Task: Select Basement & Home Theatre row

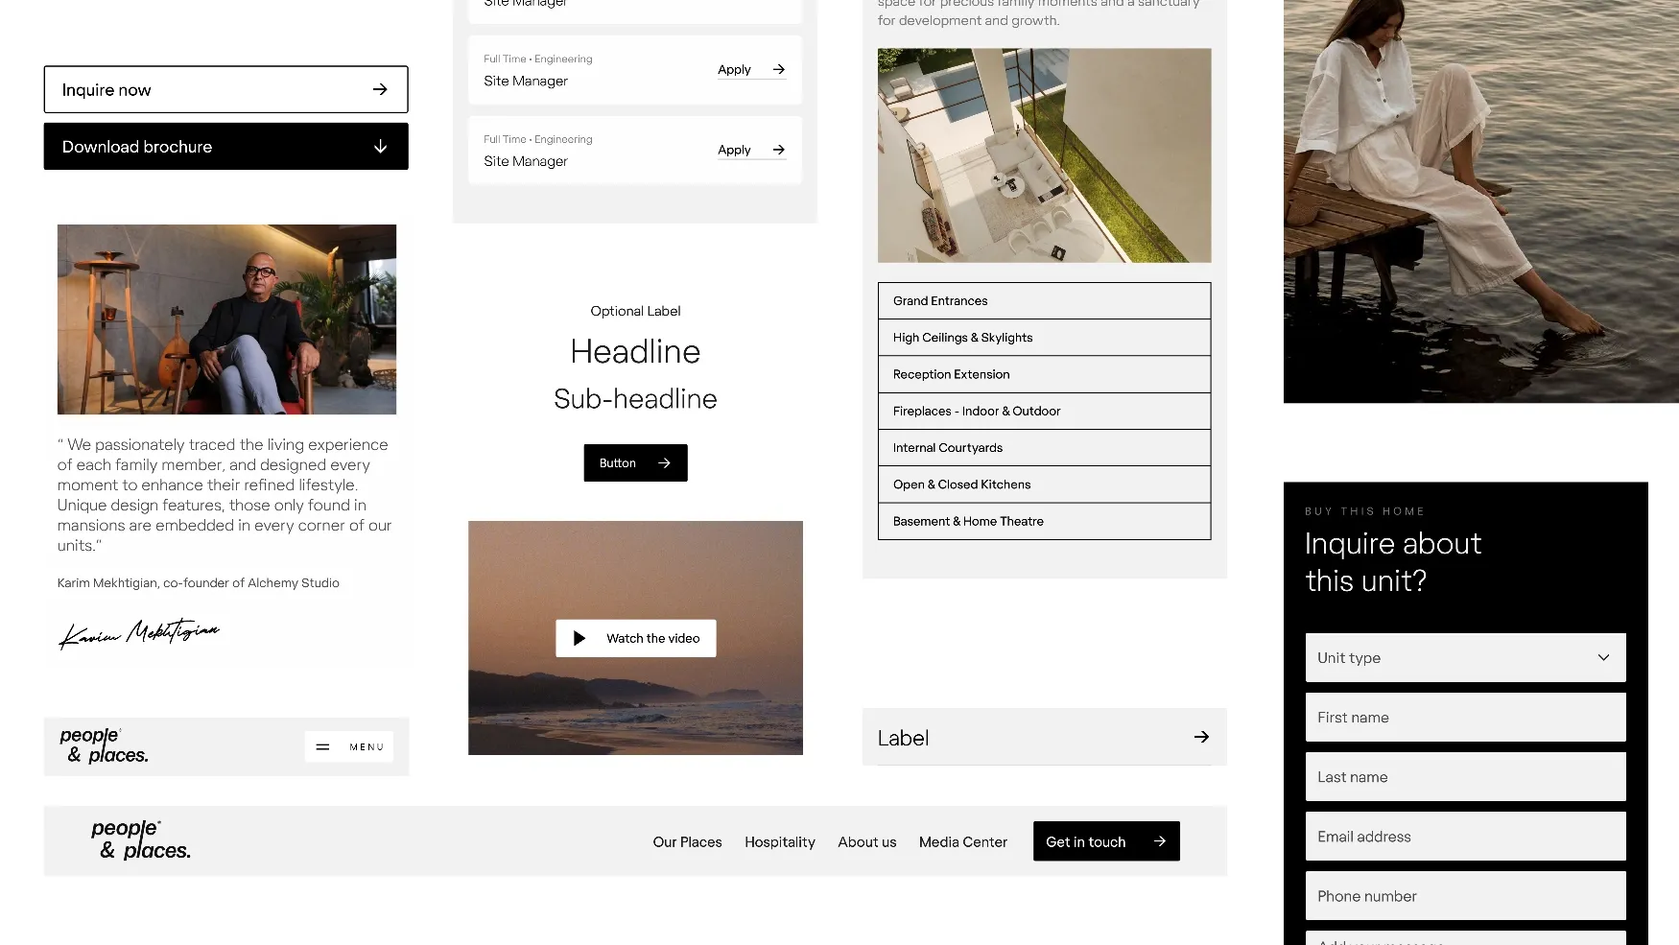Action: [x=1044, y=521]
